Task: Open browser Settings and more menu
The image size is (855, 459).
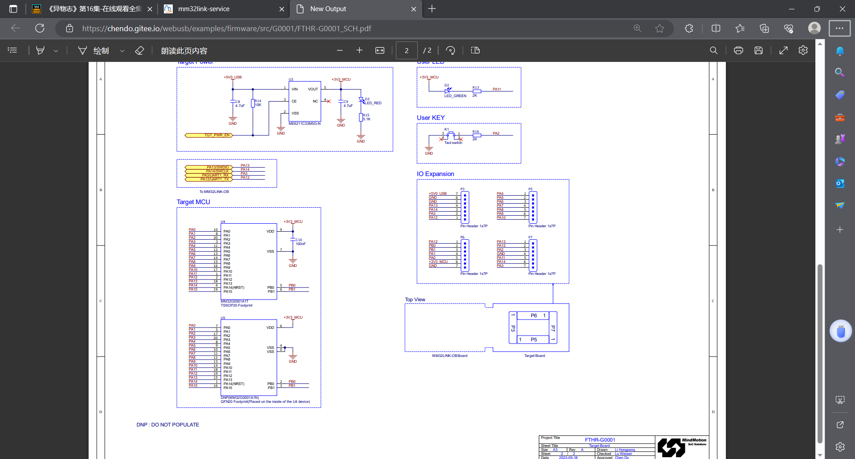Action: [839, 29]
